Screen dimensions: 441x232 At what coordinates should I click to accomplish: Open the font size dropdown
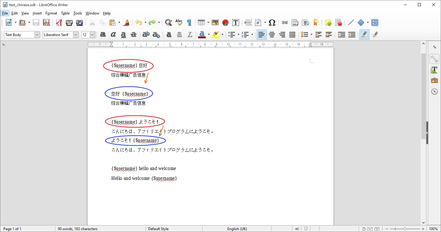click(92, 35)
